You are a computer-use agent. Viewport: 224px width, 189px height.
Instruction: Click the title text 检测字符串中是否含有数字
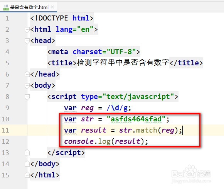click(123, 63)
